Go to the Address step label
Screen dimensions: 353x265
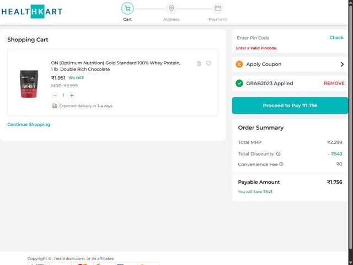pyautogui.click(x=172, y=19)
